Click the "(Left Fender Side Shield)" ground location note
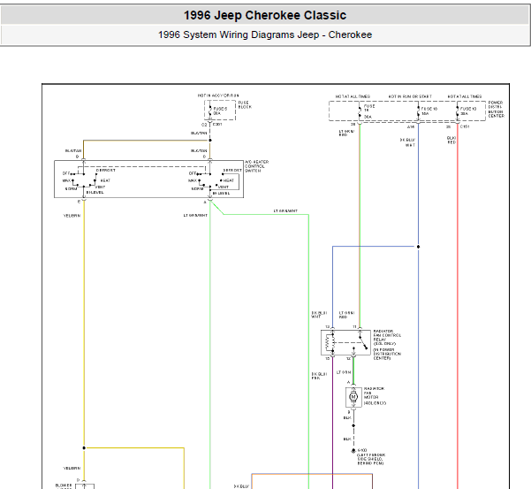Image resolution: width=531 pixels, height=489 pixels. (x=371, y=459)
